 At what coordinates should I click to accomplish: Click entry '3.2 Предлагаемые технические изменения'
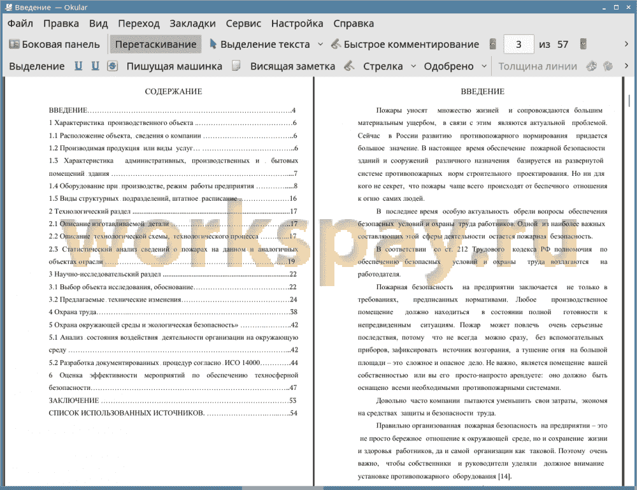coord(173,299)
